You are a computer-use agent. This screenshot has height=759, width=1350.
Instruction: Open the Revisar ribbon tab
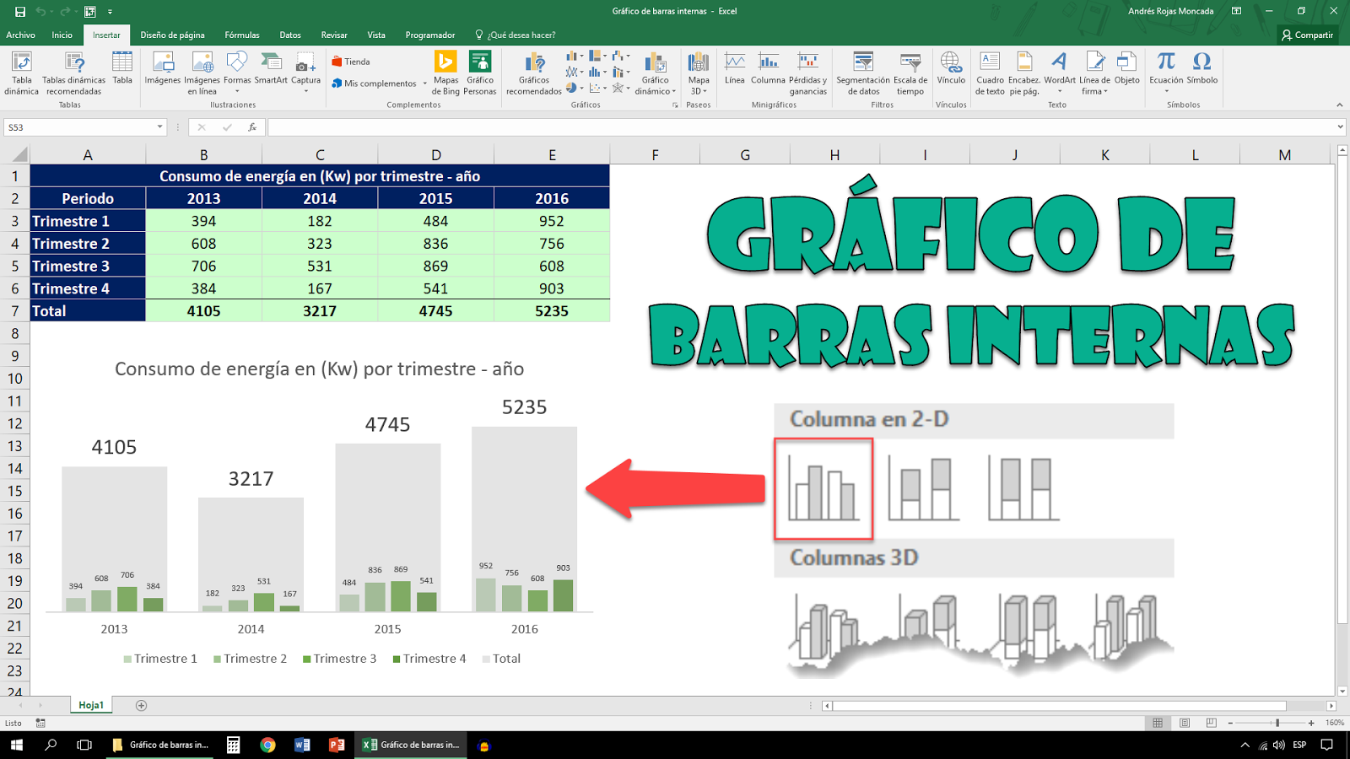(x=333, y=35)
